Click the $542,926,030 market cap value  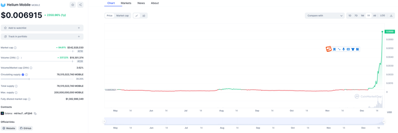(x=76, y=47)
